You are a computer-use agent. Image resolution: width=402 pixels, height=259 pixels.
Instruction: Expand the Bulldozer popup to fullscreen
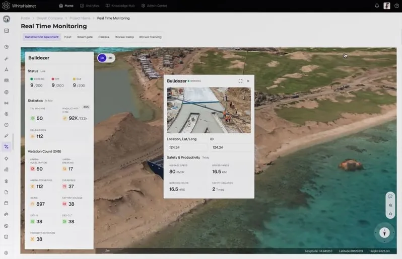point(240,81)
